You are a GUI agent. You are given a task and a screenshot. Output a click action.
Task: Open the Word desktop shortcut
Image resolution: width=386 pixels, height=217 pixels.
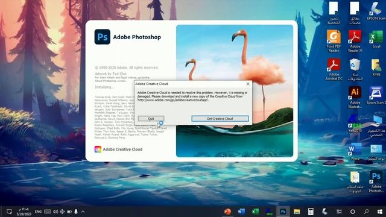[x=355, y=151]
